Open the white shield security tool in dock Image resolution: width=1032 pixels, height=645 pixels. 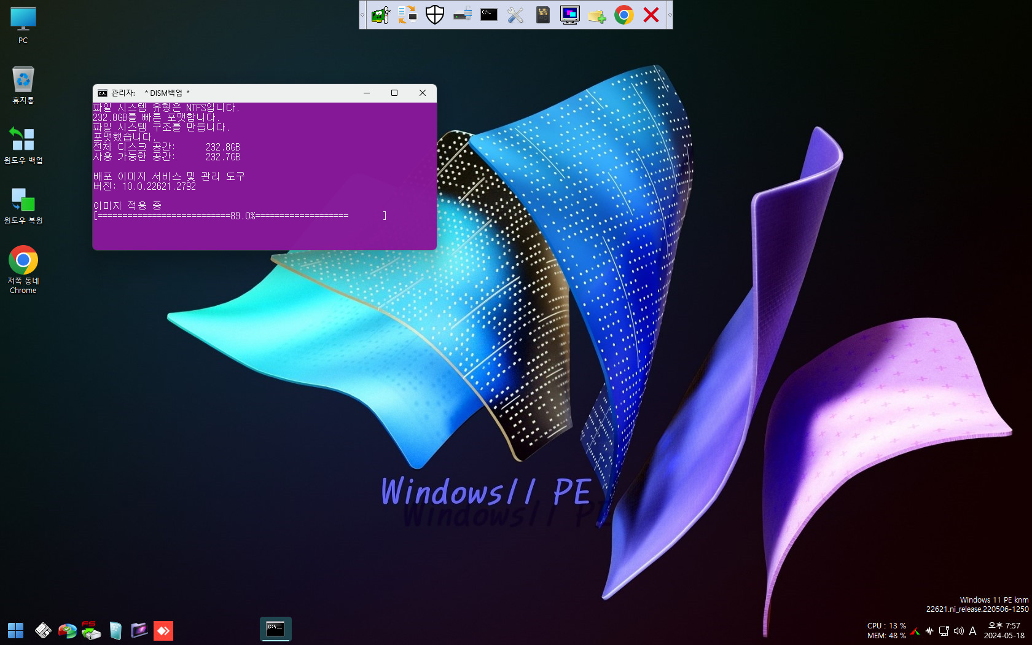coord(435,15)
